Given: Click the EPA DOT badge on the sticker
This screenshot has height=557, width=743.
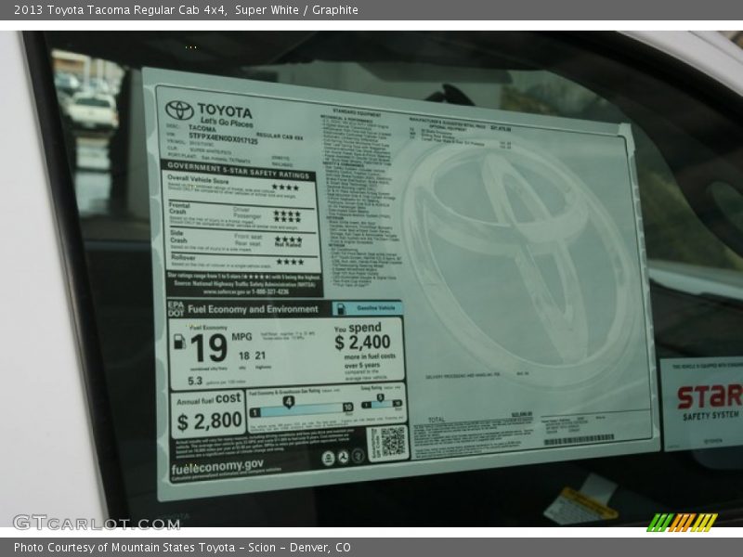Looking at the screenshot, I should (176, 309).
